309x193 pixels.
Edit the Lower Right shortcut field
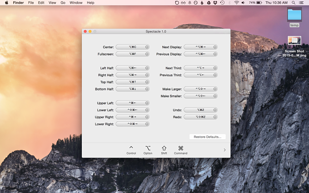(132, 124)
